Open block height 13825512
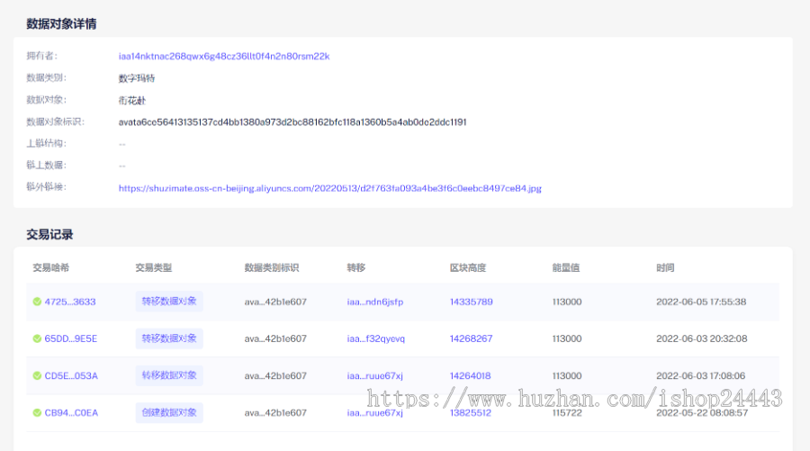Viewport: 810px width, 451px height. 470,413
